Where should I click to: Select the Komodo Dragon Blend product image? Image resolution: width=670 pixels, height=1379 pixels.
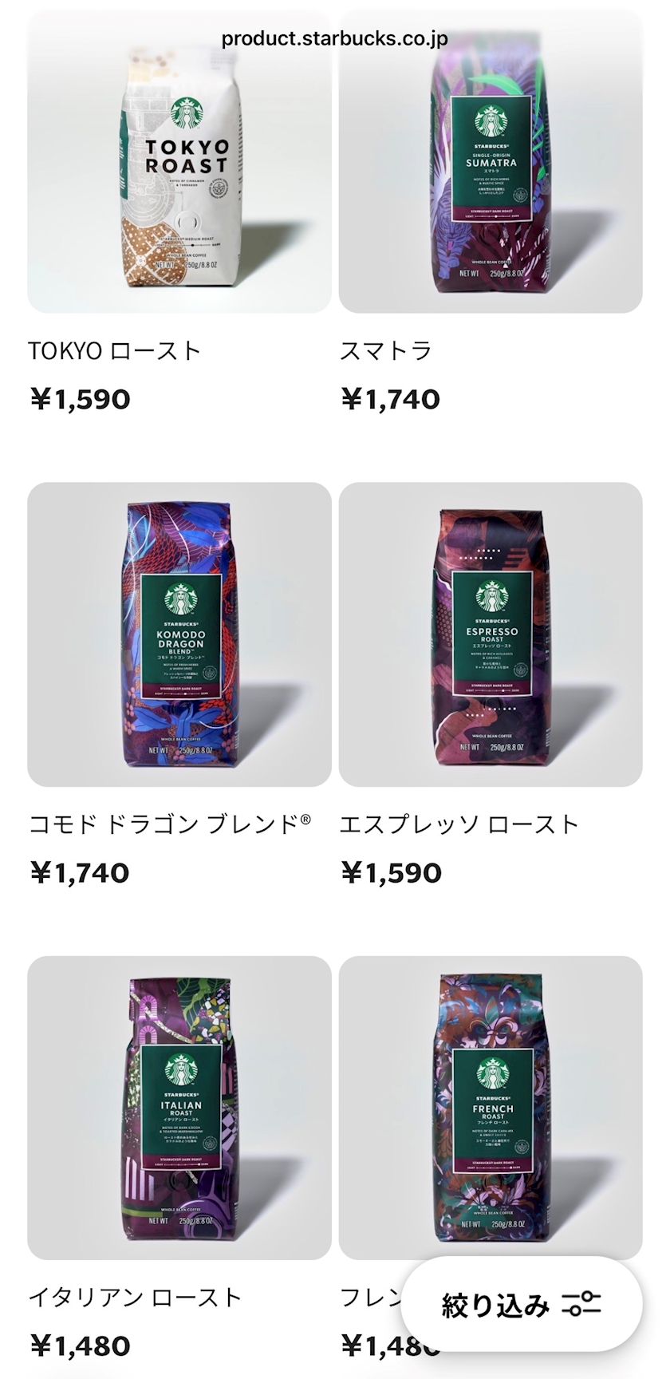pos(179,634)
